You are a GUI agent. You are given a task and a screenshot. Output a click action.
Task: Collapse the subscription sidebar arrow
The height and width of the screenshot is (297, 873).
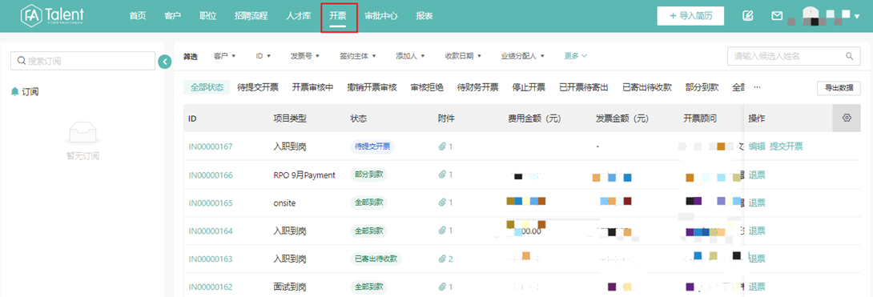tap(164, 62)
